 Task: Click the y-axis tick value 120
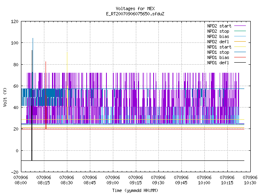point(15,21)
